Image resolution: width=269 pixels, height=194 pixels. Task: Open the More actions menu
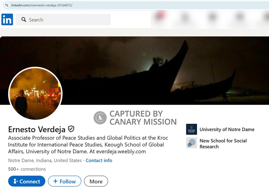[x=96, y=181]
